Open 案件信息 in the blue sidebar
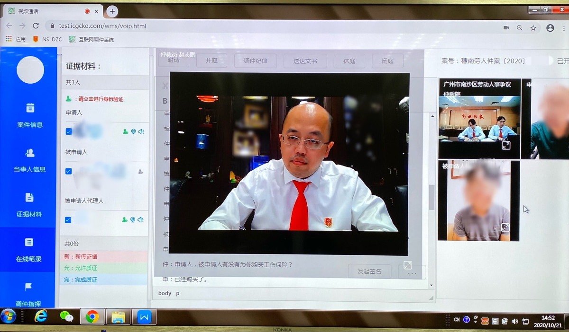The image size is (569, 332). [30, 115]
